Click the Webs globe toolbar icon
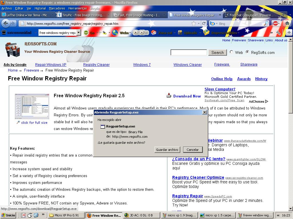The height and width of the screenshot is (219, 293). click(x=115, y=33)
